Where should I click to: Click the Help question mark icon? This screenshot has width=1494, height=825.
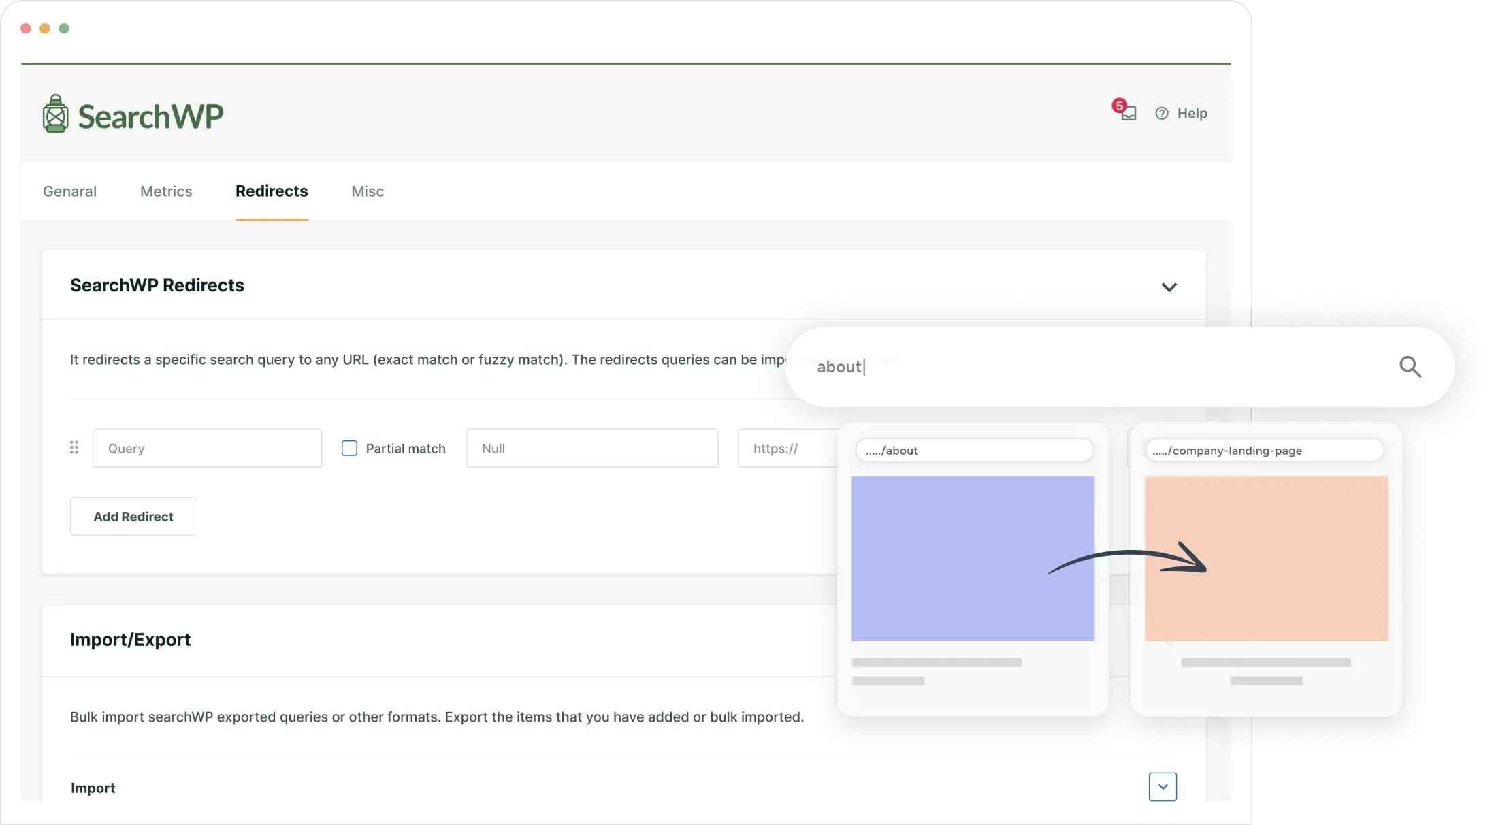coord(1161,113)
